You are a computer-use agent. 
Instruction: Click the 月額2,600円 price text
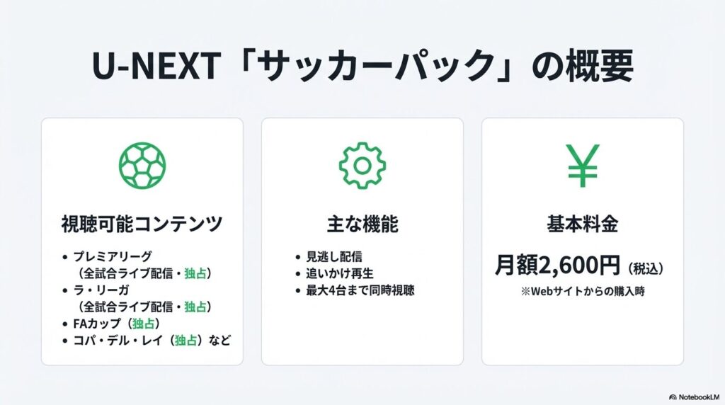coord(557,265)
